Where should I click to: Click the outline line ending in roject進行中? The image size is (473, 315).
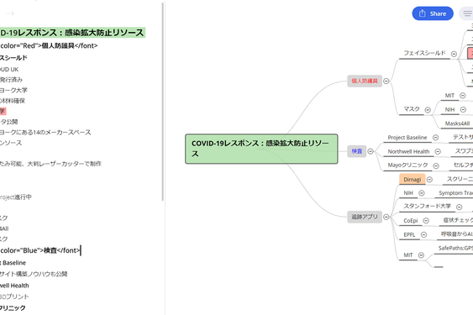(16, 197)
